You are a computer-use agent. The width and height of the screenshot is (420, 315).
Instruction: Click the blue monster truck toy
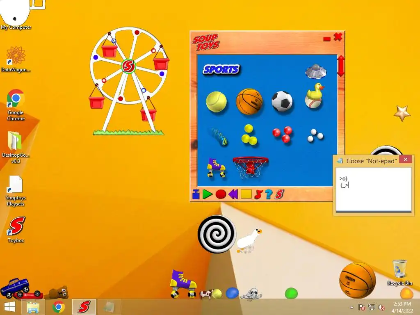coord(15,288)
